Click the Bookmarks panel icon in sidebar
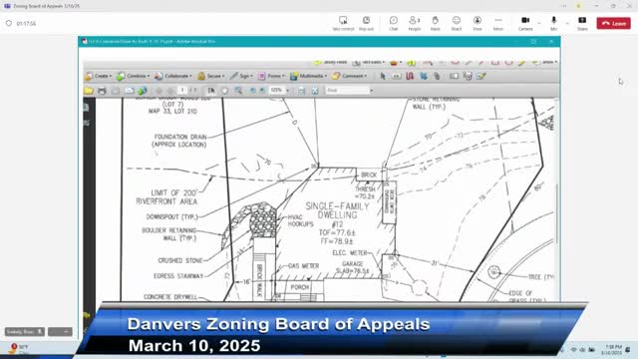 click(x=87, y=123)
